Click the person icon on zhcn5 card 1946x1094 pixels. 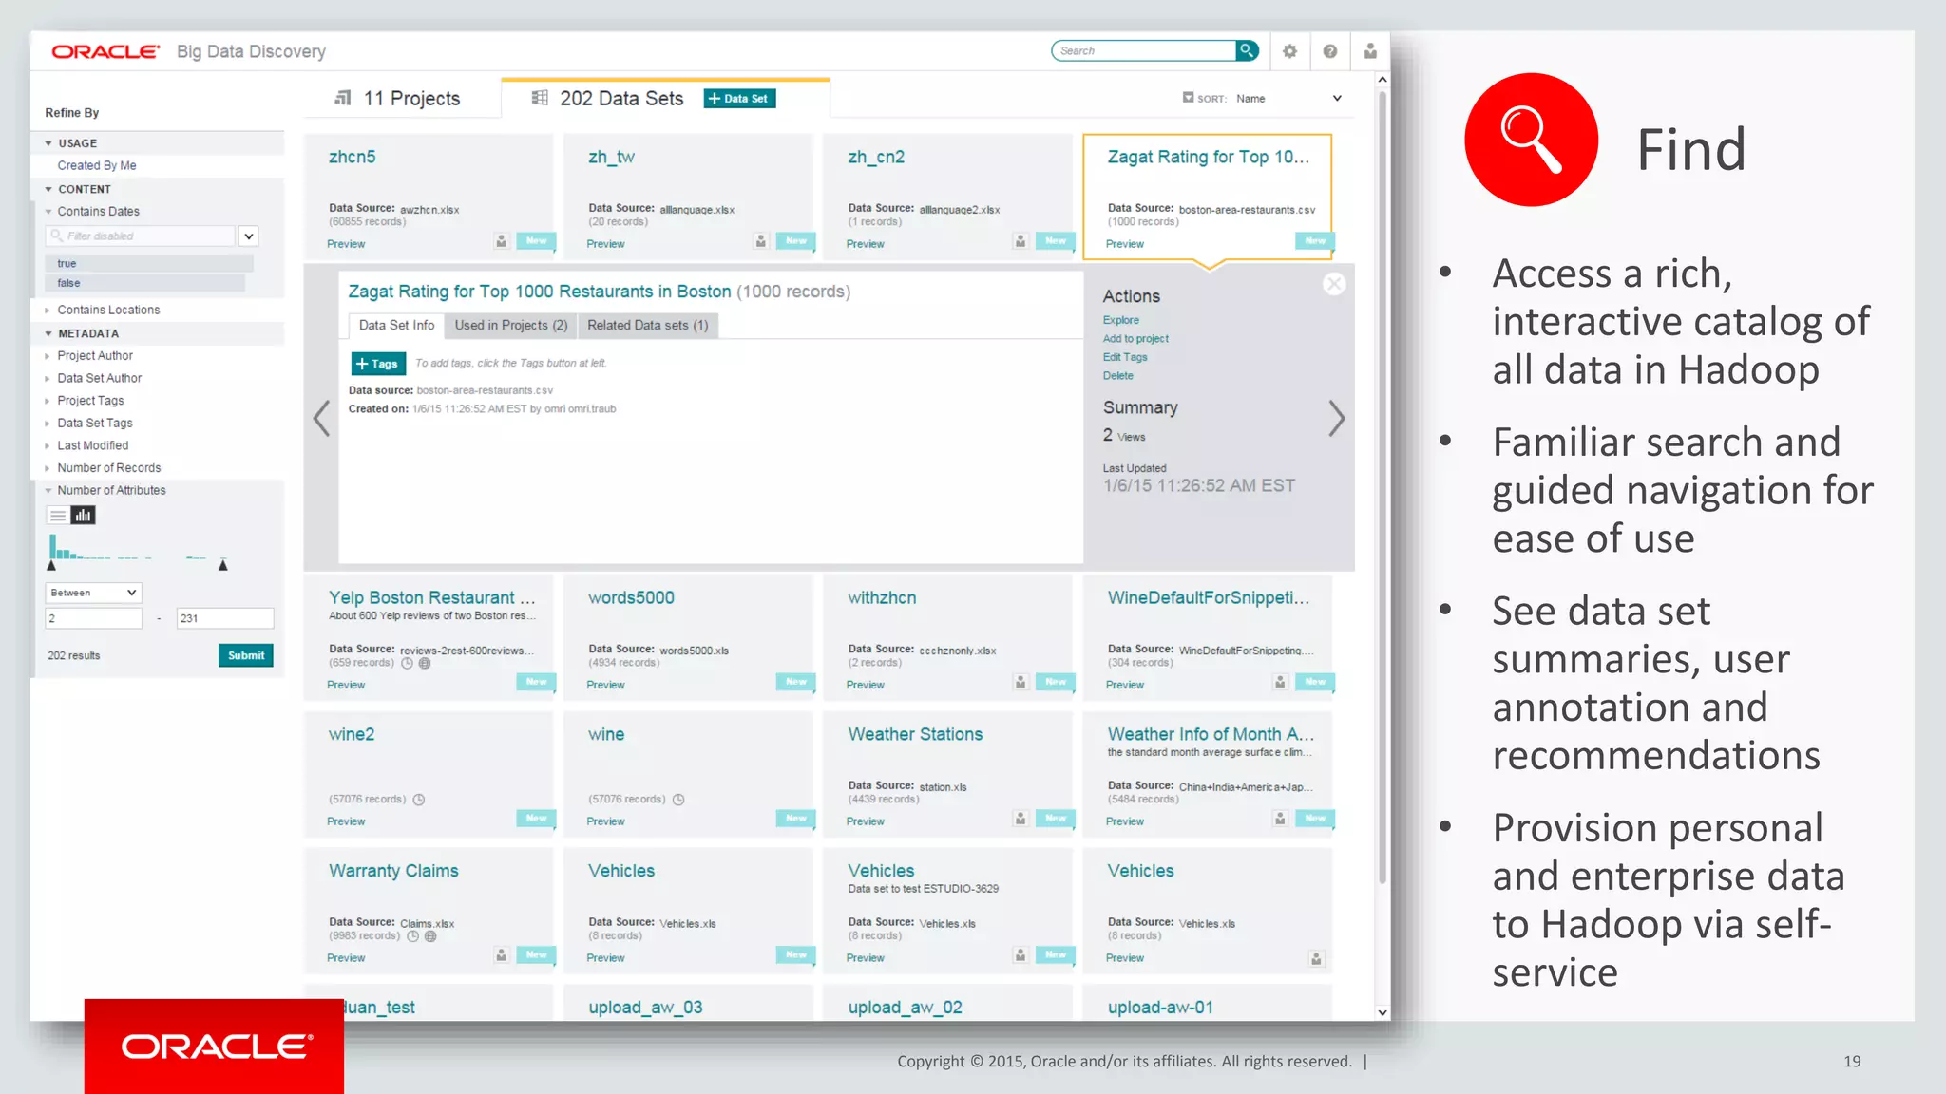click(502, 241)
